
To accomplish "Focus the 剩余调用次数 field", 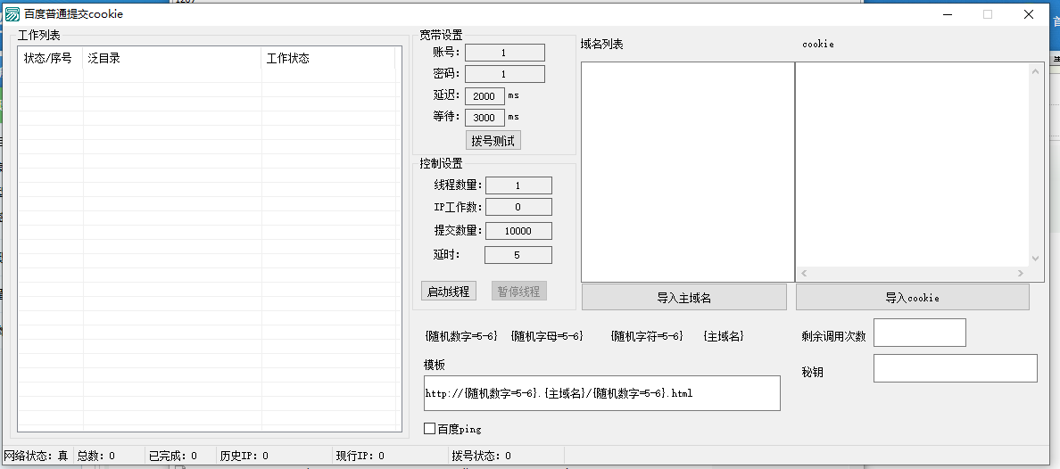I will [919, 333].
